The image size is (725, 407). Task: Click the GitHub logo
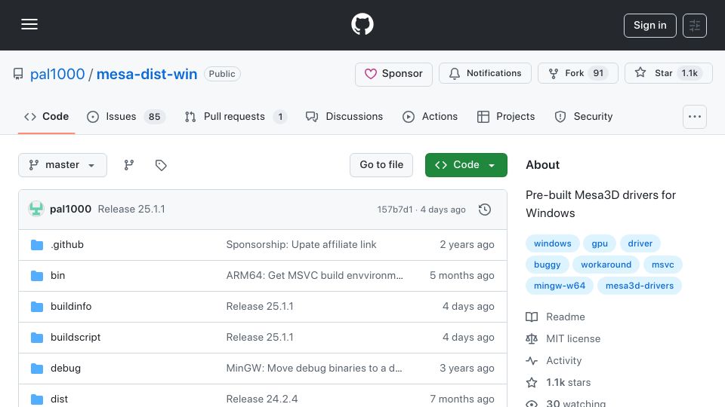point(362,24)
